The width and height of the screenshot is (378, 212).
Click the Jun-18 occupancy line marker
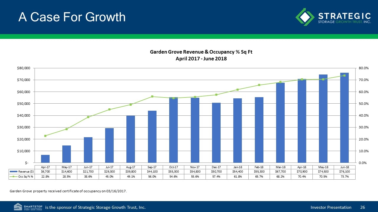(344, 75)
